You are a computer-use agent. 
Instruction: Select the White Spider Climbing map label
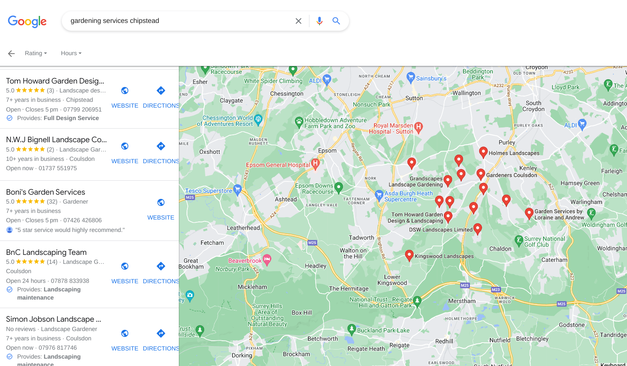[273, 81]
